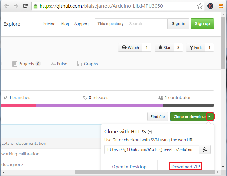Go to Pricing page
This screenshot has width=227, height=176.
(49, 24)
